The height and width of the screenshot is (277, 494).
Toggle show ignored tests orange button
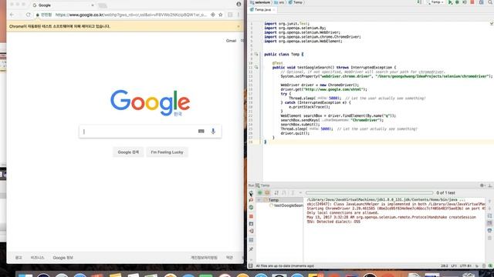(x=267, y=192)
